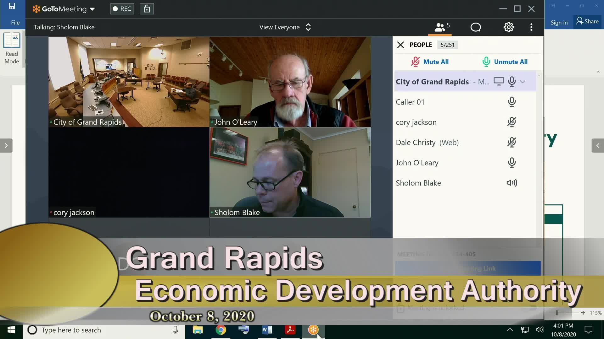Select Dale Christy (Web) attendee row

pos(465,143)
